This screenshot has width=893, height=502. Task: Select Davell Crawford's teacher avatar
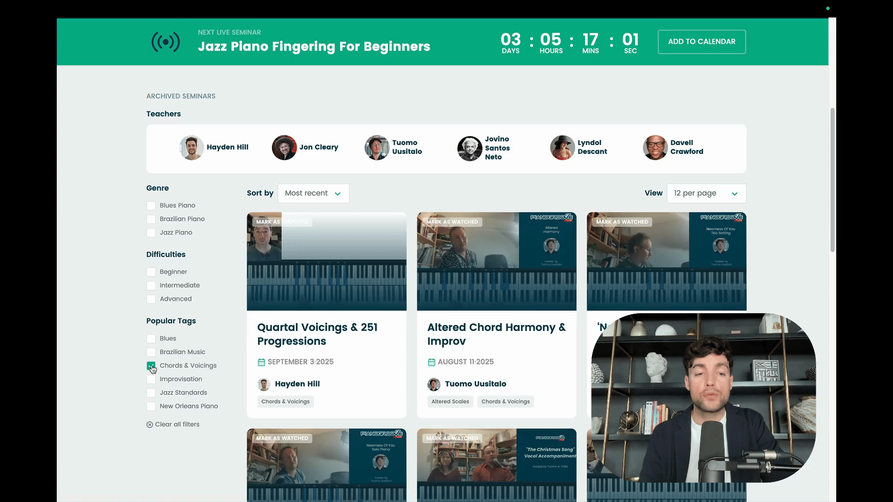click(655, 148)
